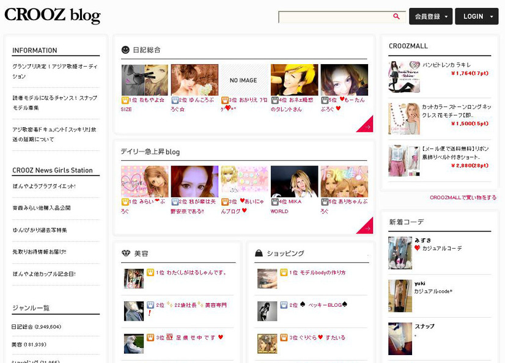Open ぽんやよラブラブダイエット! news link
Image resolution: width=505 pixels, height=363 pixels.
pos(44,186)
